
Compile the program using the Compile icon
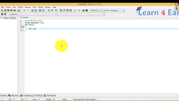61,10
